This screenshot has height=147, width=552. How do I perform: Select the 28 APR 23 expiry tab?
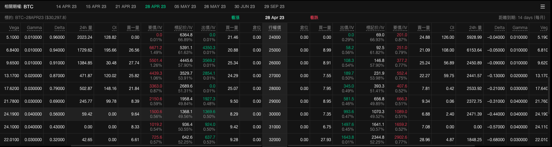(156, 7)
